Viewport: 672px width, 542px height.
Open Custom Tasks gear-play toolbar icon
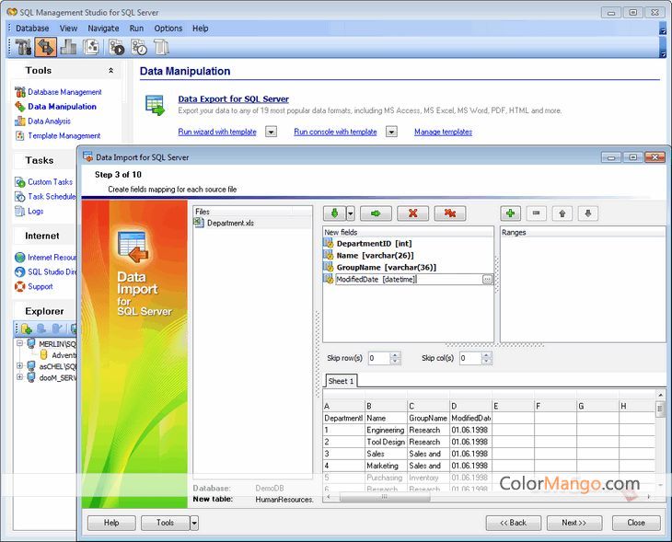(116, 47)
